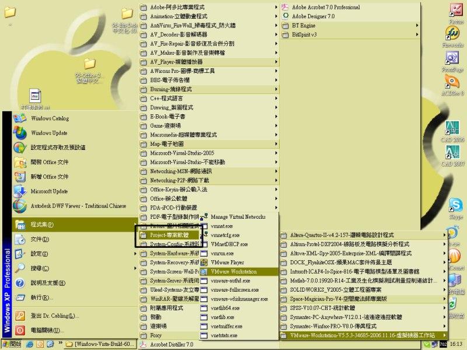Select Matlab-7.0.0.19920-R14 folder
This screenshot has height=350, width=467.
point(363,281)
